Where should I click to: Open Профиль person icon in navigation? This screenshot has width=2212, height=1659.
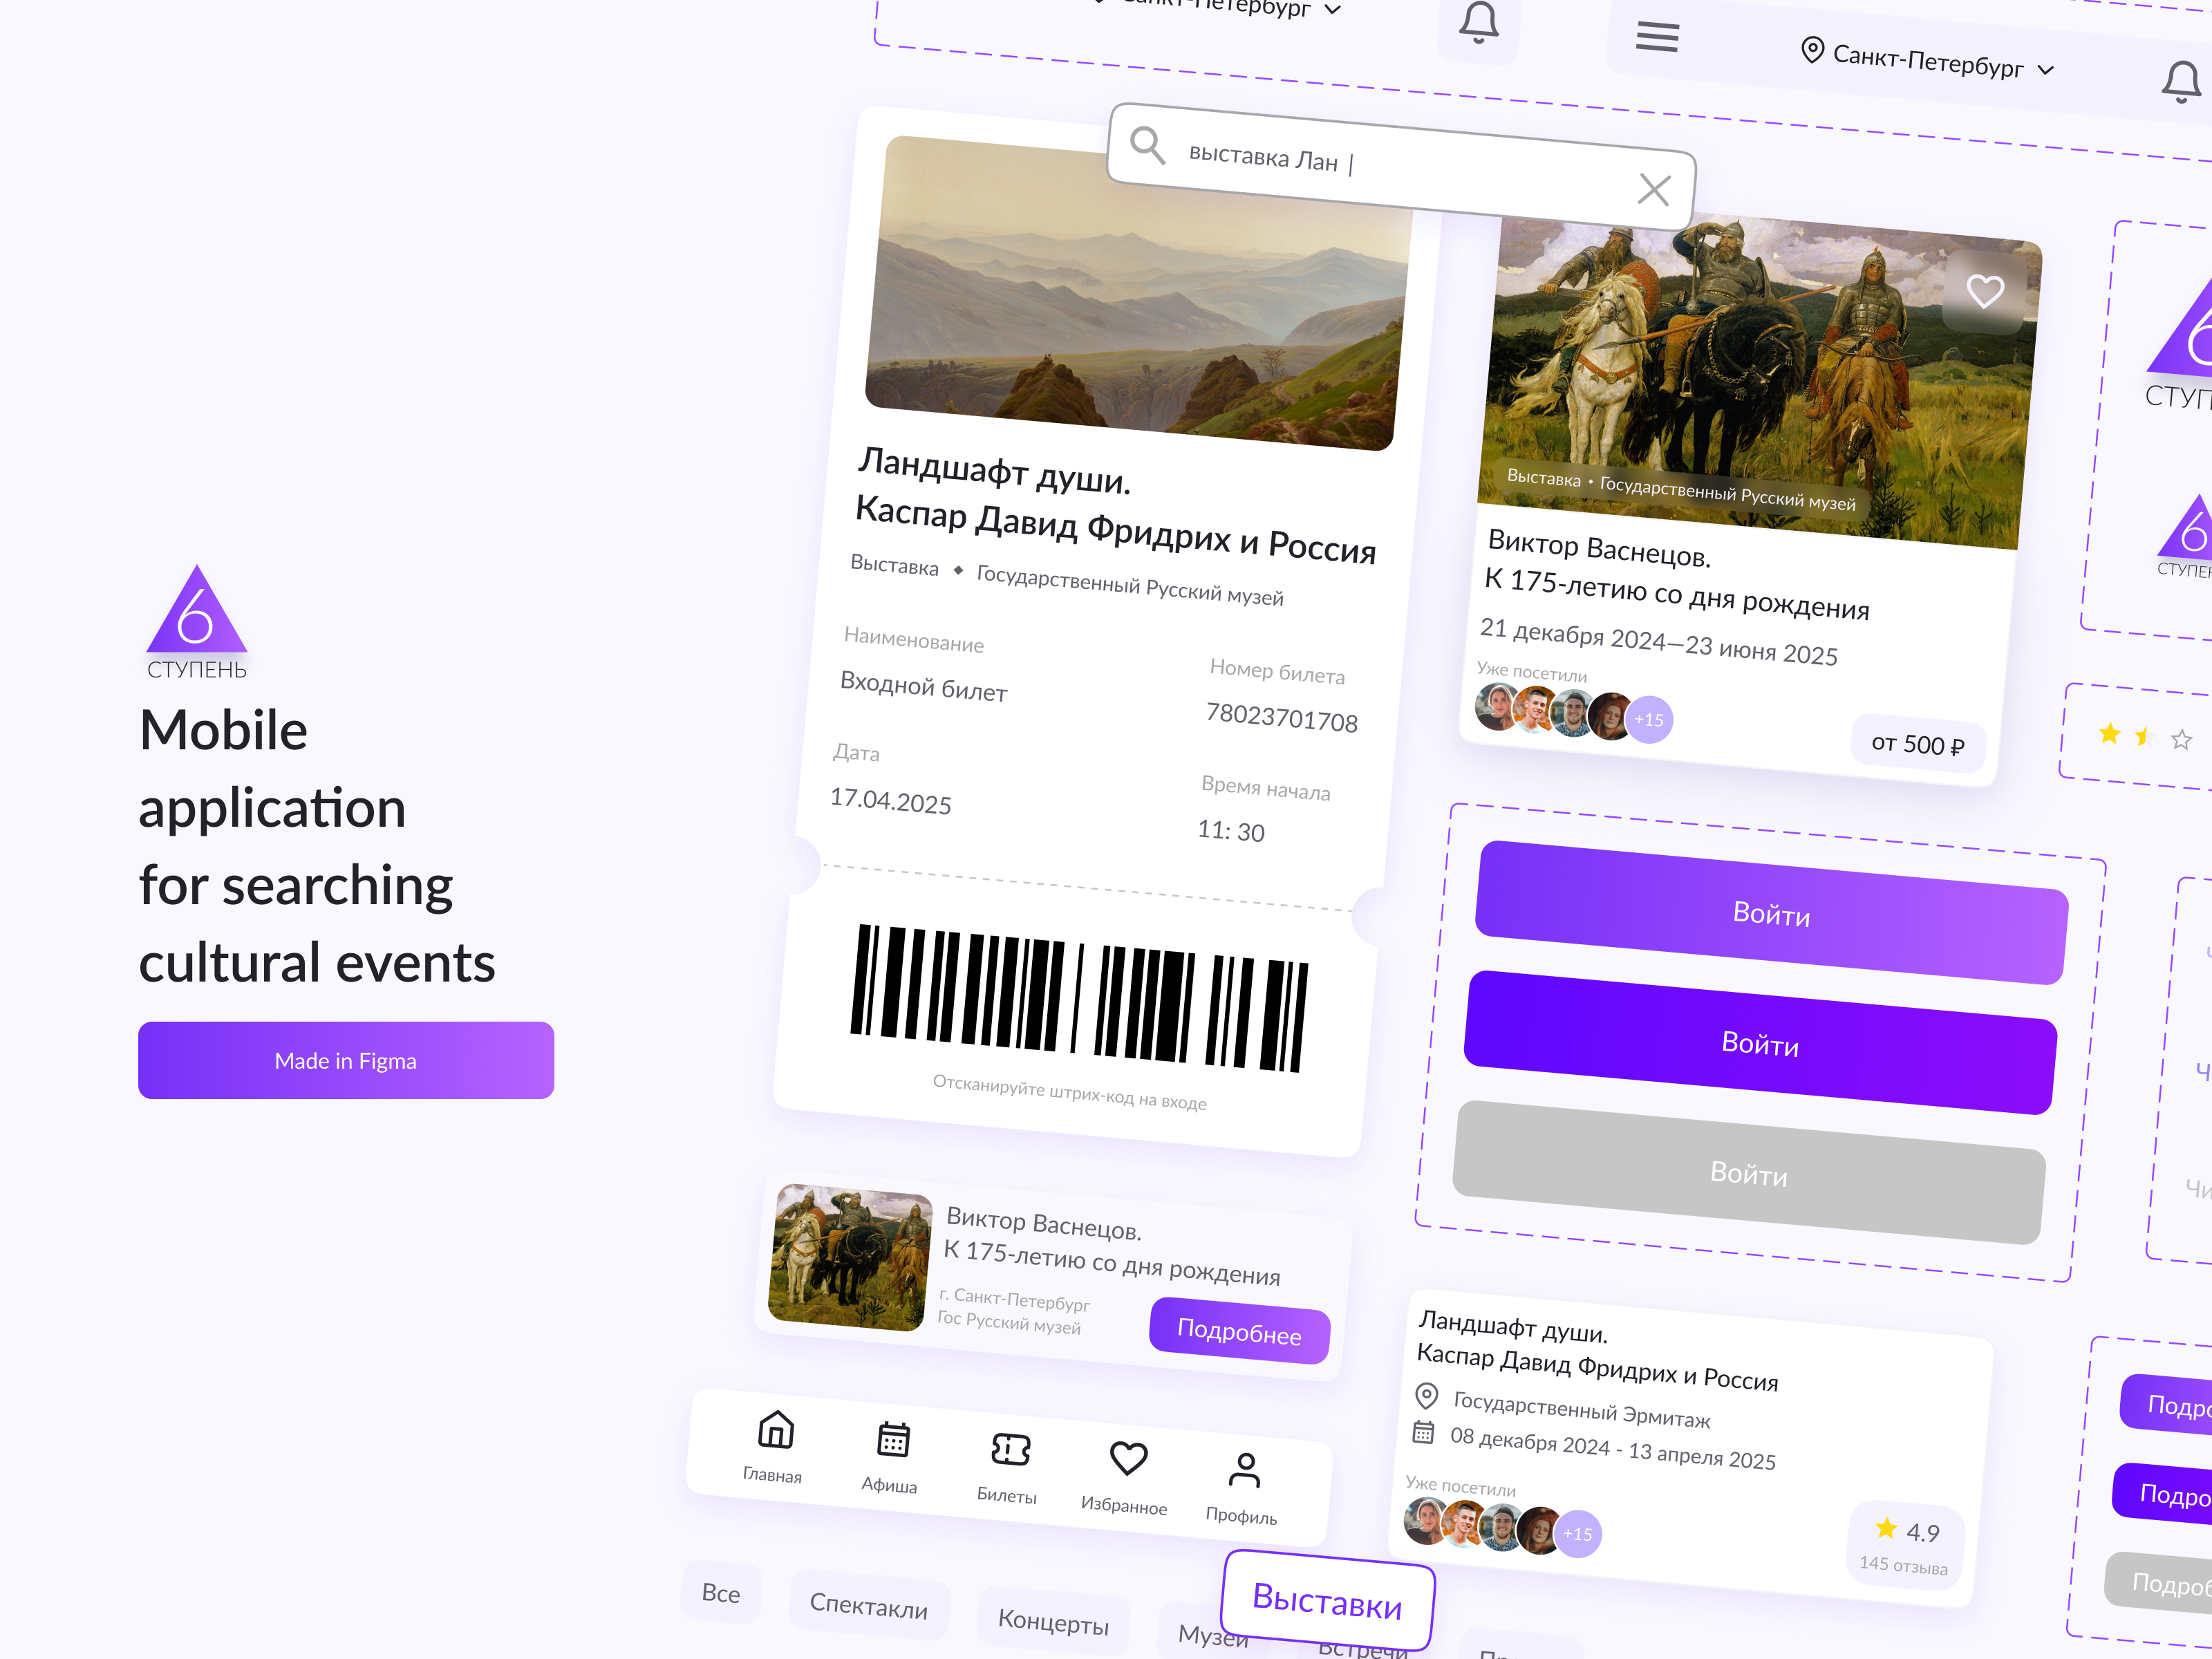tap(1245, 1470)
